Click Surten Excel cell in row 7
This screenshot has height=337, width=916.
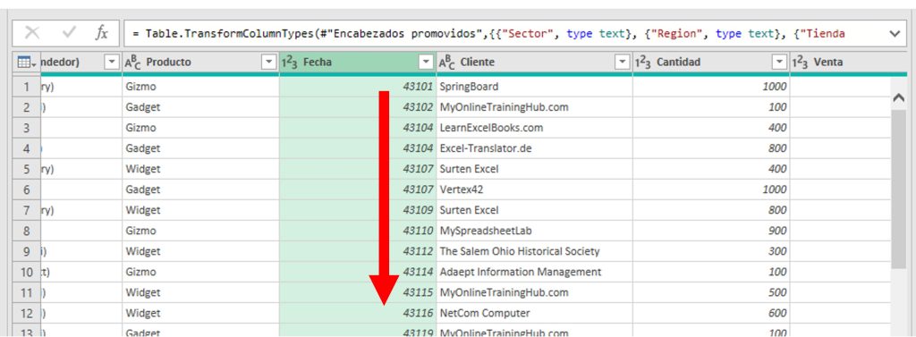coord(535,210)
